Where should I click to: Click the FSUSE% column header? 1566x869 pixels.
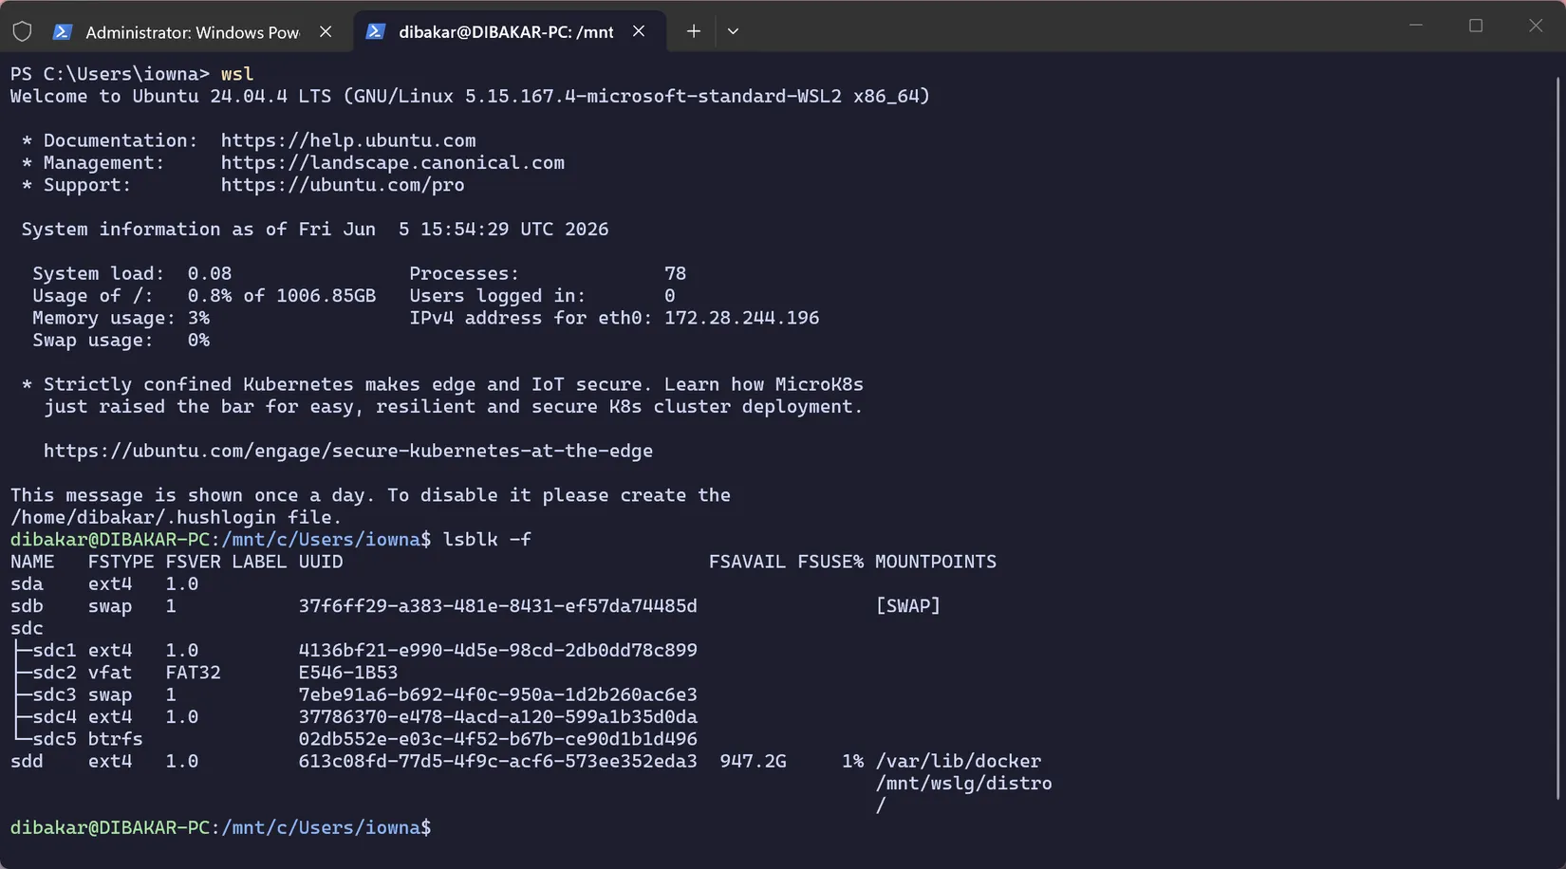(x=830, y=562)
